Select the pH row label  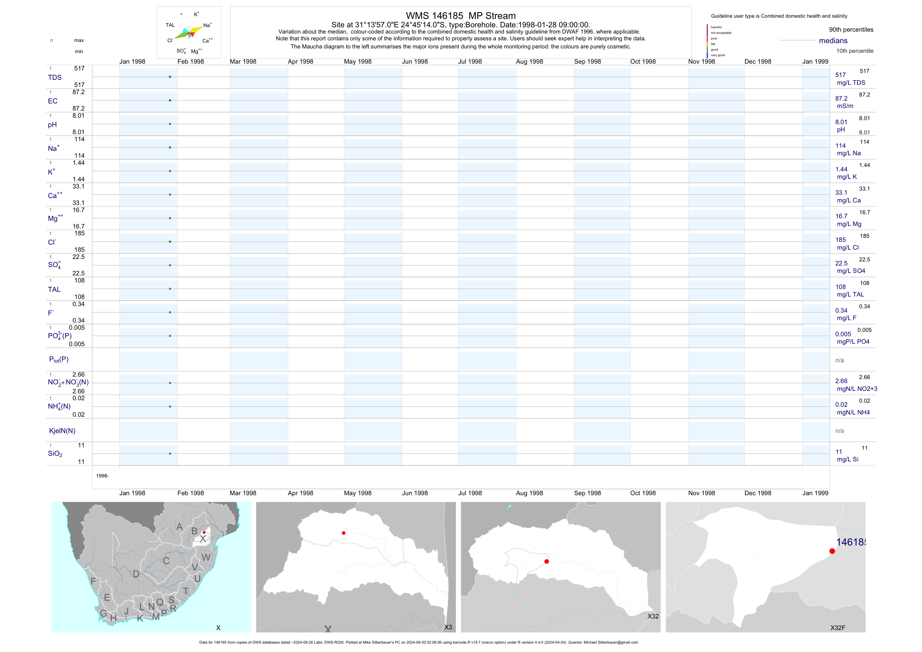52,125
